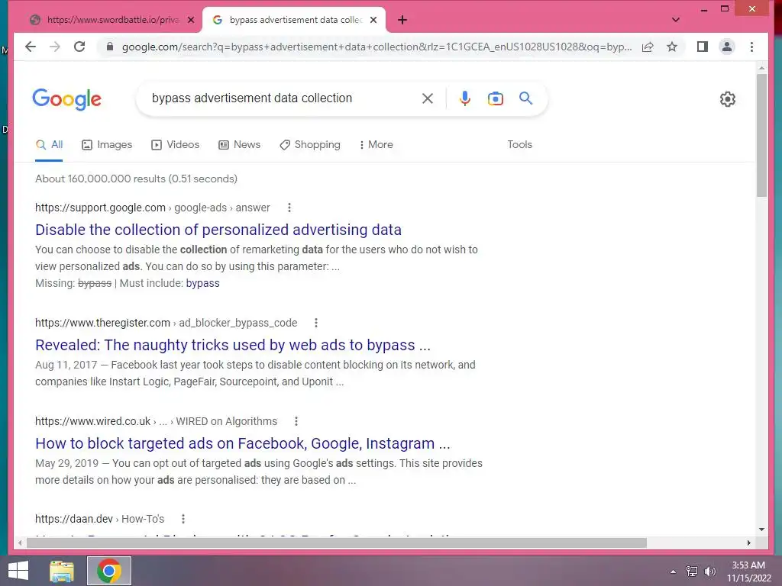Image resolution: width=782 pixels, height=586 pixels.
Task: Share this page using the share icon
Action: tap(648, 47)
